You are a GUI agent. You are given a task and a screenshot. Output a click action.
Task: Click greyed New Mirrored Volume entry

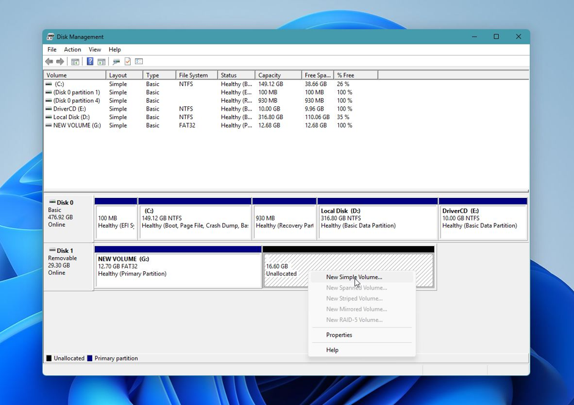click(362, 309)
